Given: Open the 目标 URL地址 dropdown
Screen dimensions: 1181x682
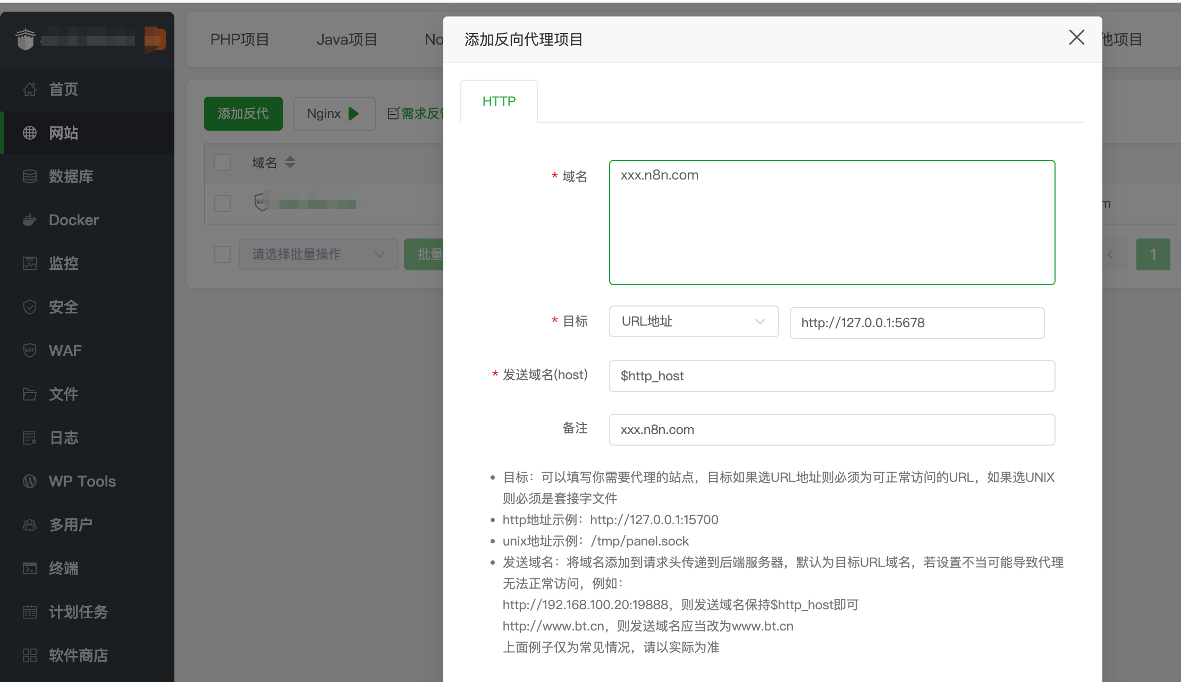Looking at the screenshot, I should pos(694,321).
